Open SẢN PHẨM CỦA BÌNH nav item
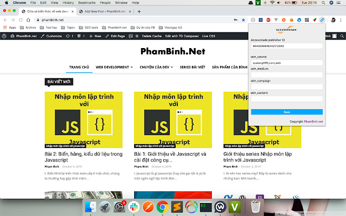The image size is (346, 216). tap(229, 67)
